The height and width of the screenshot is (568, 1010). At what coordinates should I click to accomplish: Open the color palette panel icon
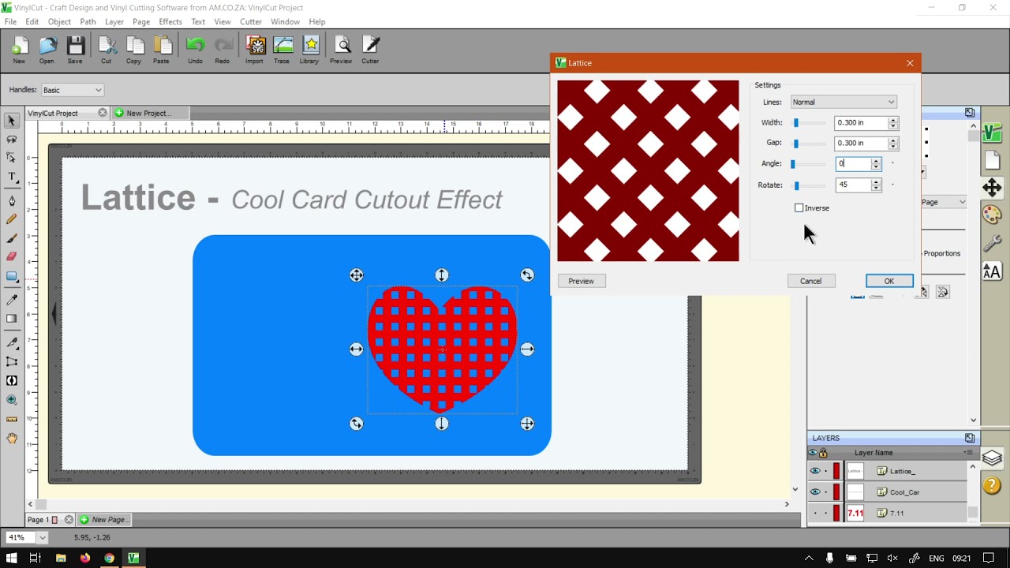coord(992,215)
